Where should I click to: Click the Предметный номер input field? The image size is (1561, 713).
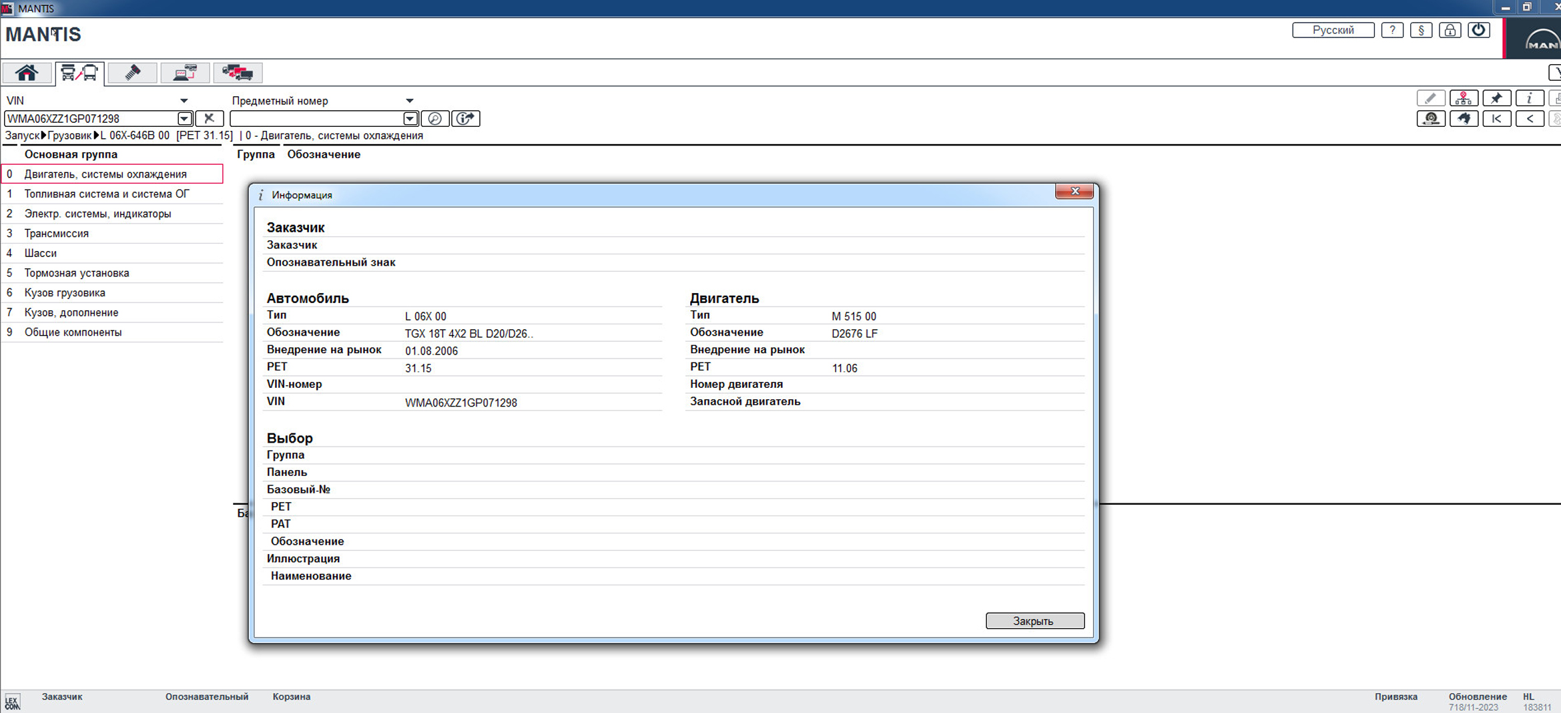tap(316, 118)
